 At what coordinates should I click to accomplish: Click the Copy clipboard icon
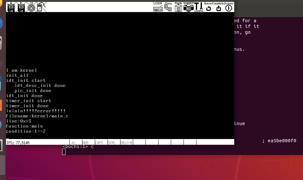pos(168,7)
